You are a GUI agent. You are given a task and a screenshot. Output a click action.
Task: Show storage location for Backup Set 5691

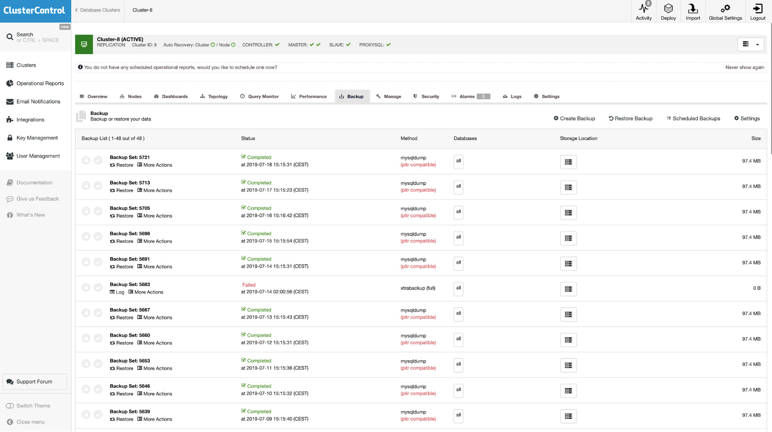point(568,264)
